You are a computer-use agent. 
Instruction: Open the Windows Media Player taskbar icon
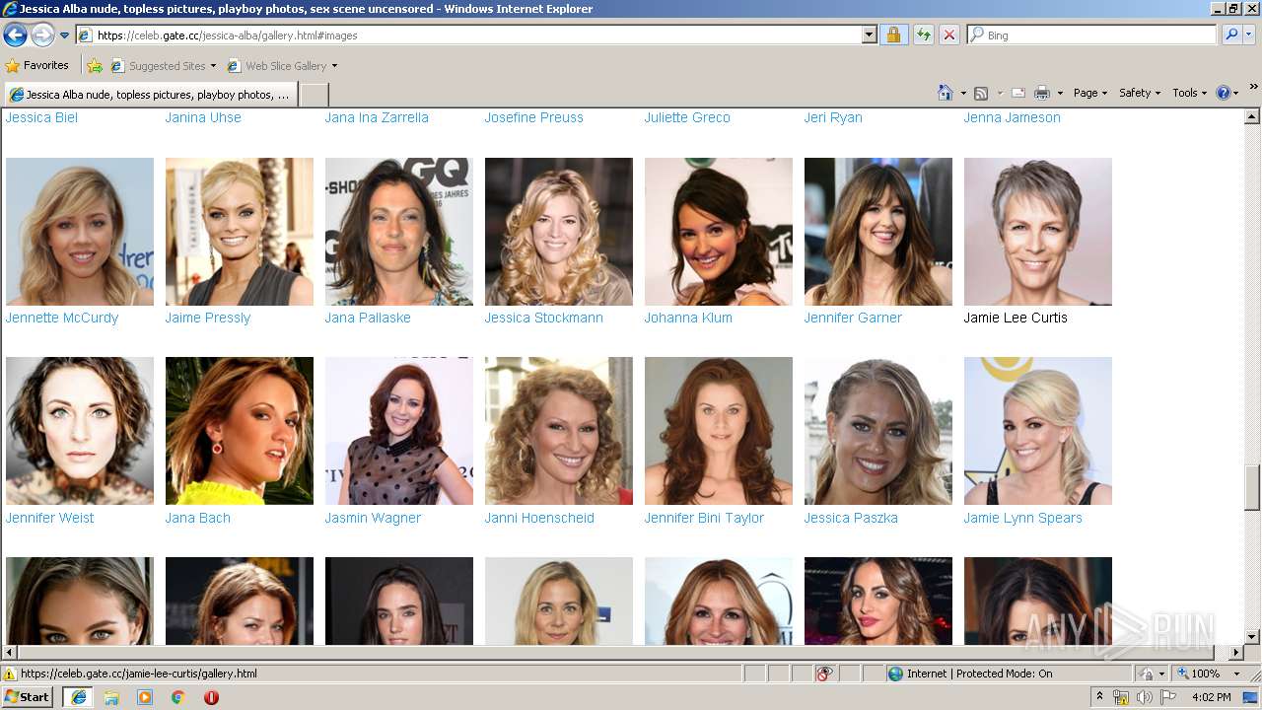pyautogui.click(x=145, y=697)
